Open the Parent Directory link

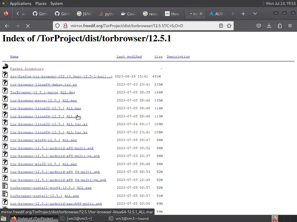[x=27, y=69]
